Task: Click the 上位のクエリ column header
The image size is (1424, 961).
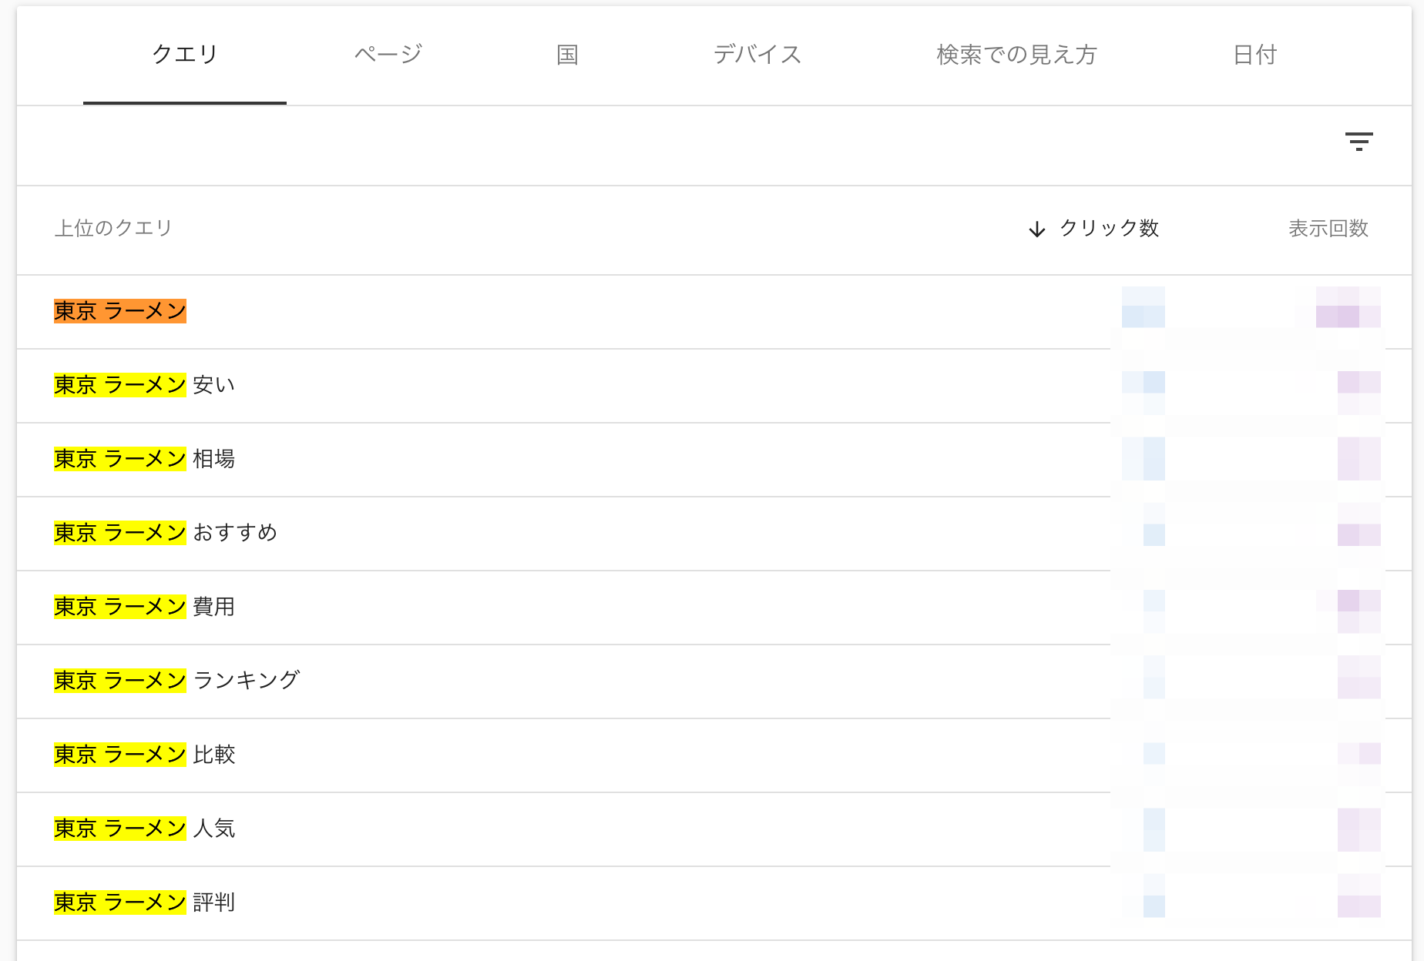Action: click(112, 229)
